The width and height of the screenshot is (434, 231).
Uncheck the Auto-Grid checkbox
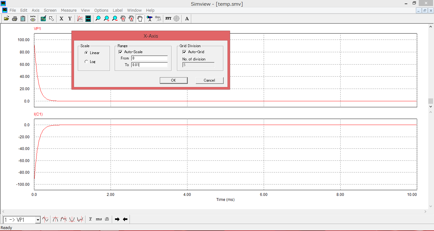coord(184,52)
